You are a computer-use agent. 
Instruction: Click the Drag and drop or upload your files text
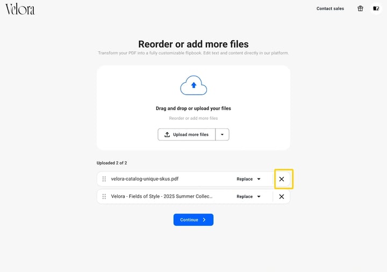[193, 109]
